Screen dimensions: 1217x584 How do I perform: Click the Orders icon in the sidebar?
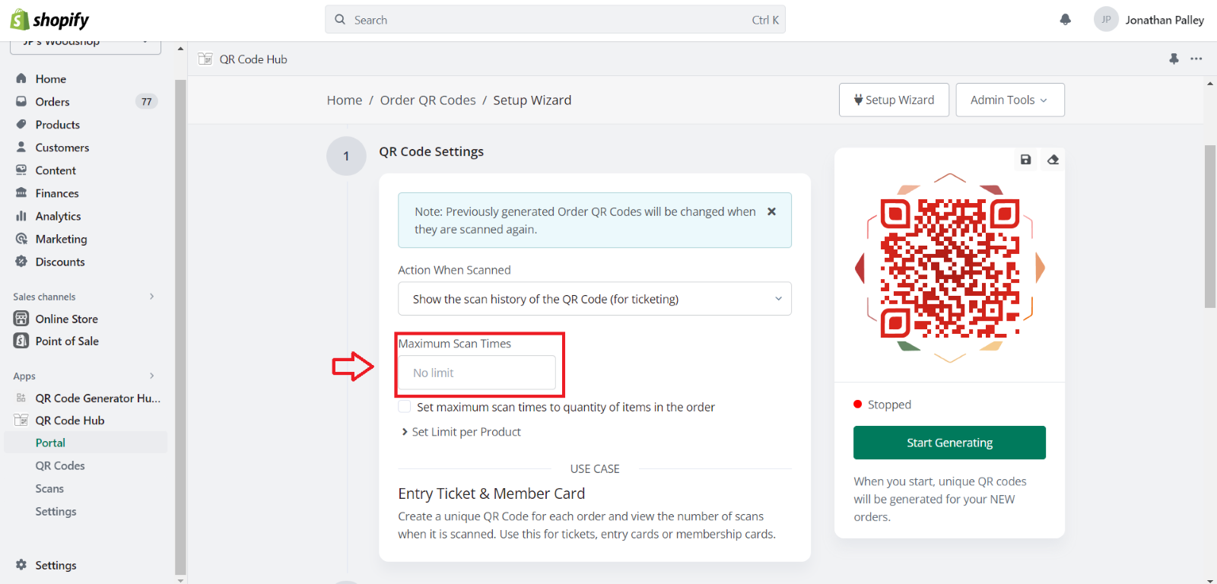pos(21,101)
